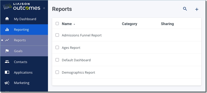Open Applications in the sidebar

coord(24,72)
